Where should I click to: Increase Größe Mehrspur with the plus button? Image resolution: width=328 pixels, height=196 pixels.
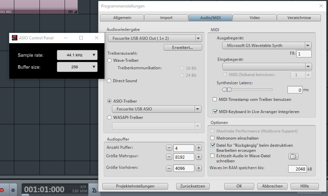[198, 157]
